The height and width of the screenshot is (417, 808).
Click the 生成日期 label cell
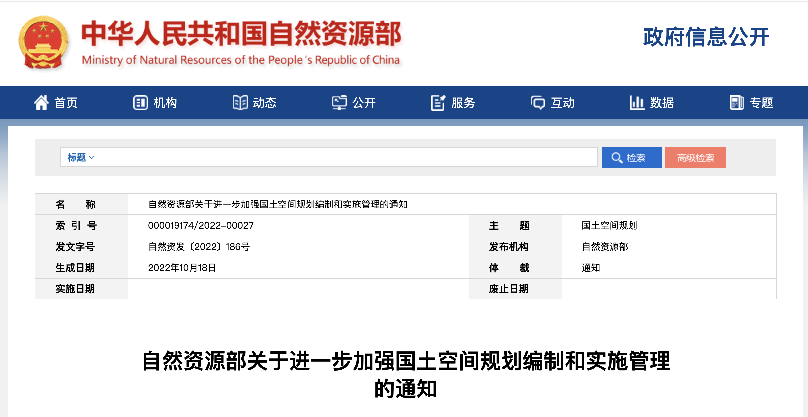tap(82, 268)
